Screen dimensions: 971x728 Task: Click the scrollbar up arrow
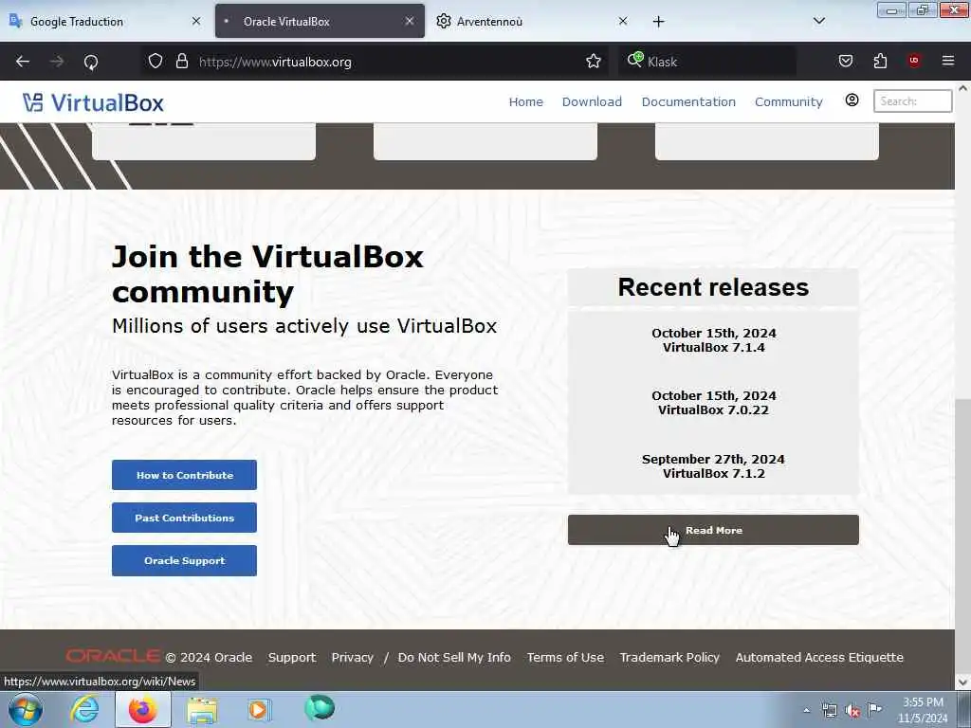click(x=963, y=88)
